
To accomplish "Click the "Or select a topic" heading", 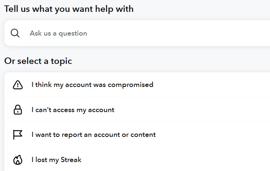I will click(38, 61).
